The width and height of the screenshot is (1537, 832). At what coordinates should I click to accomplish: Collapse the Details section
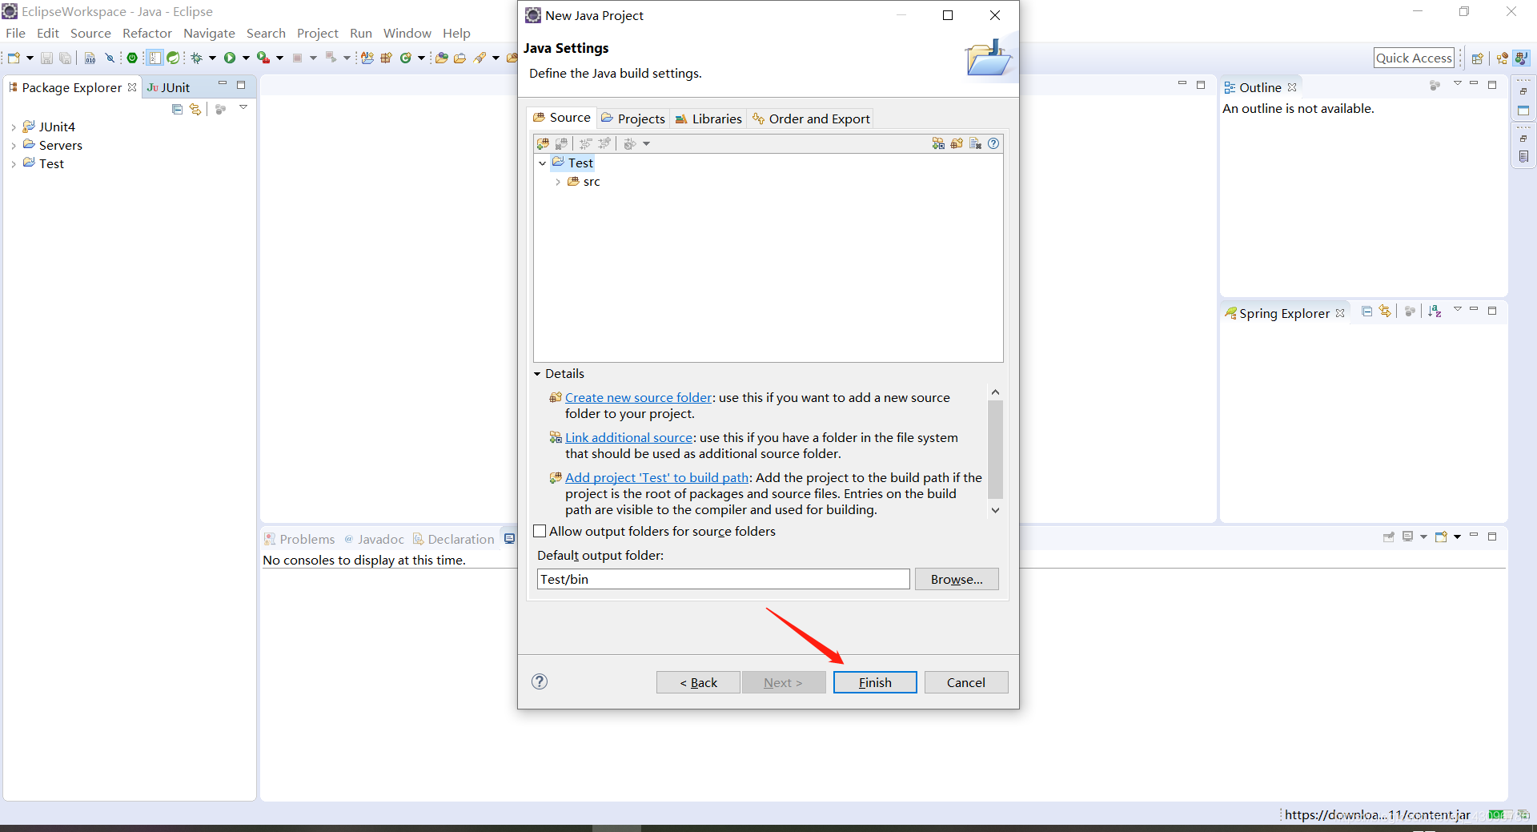[538, 374]
